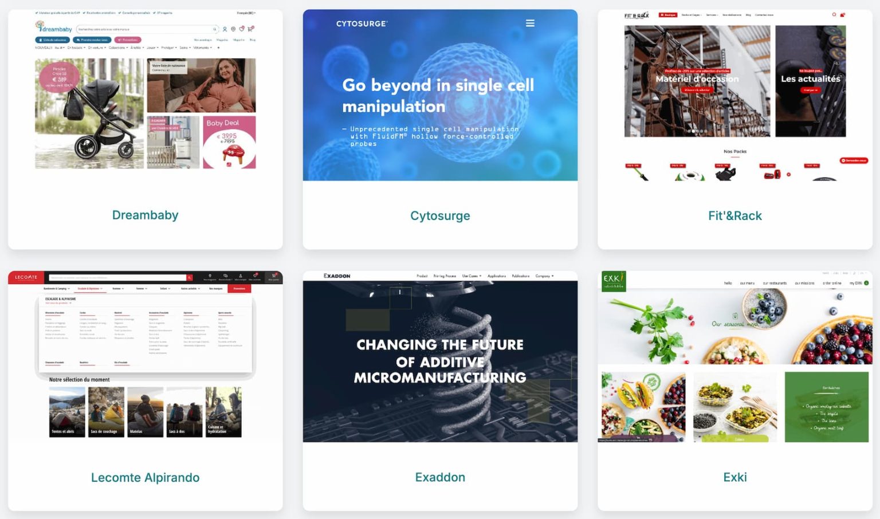
Task: Click the Lecomte cart icon in header
Action: 274,276
